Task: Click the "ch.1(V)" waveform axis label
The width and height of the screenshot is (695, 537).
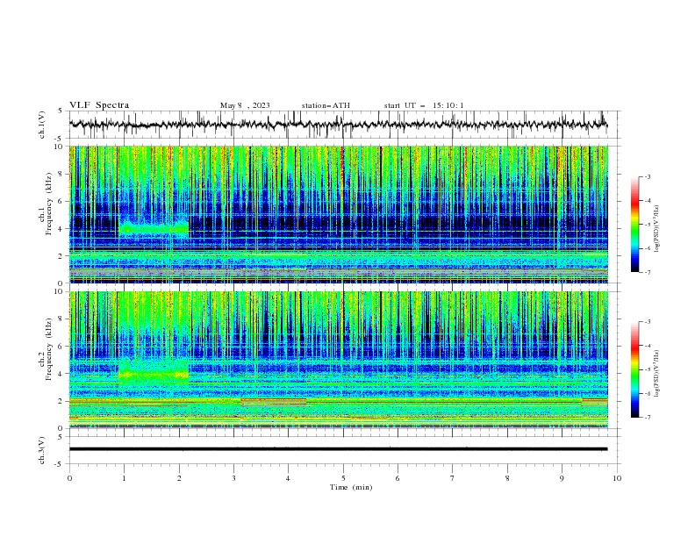Action: click(x=42, y=125)
